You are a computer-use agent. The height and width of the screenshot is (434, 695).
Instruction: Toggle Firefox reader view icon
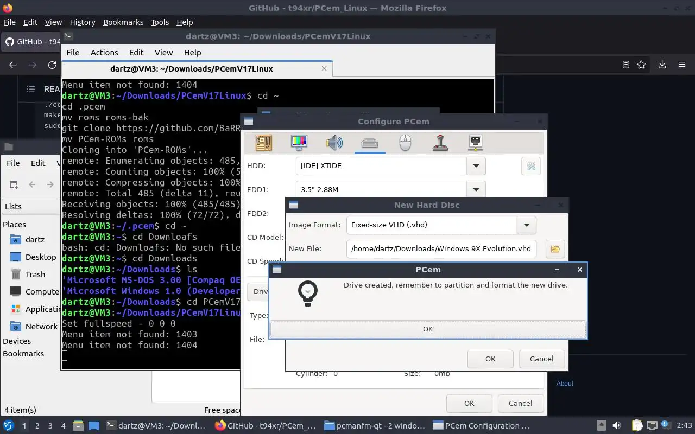click(x=625, y=65)
